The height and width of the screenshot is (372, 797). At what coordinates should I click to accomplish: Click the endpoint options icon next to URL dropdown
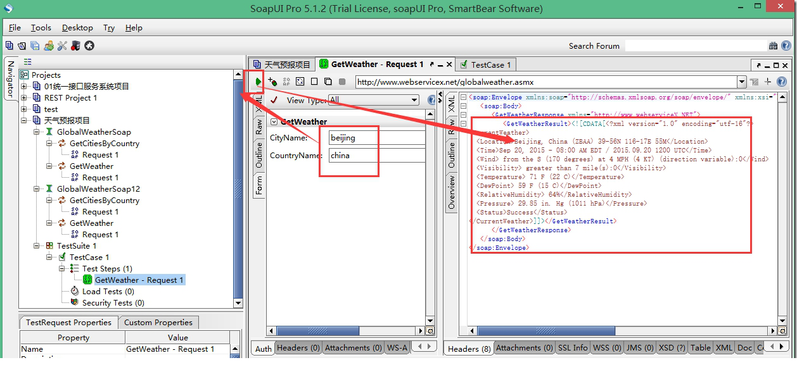point(754,82)
